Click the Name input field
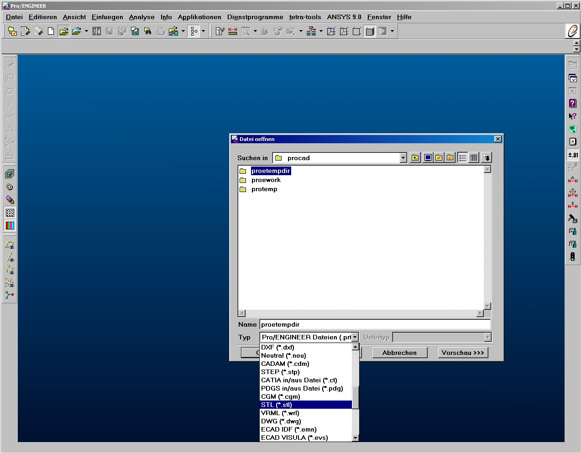581x453 pixels. [375, 324]
